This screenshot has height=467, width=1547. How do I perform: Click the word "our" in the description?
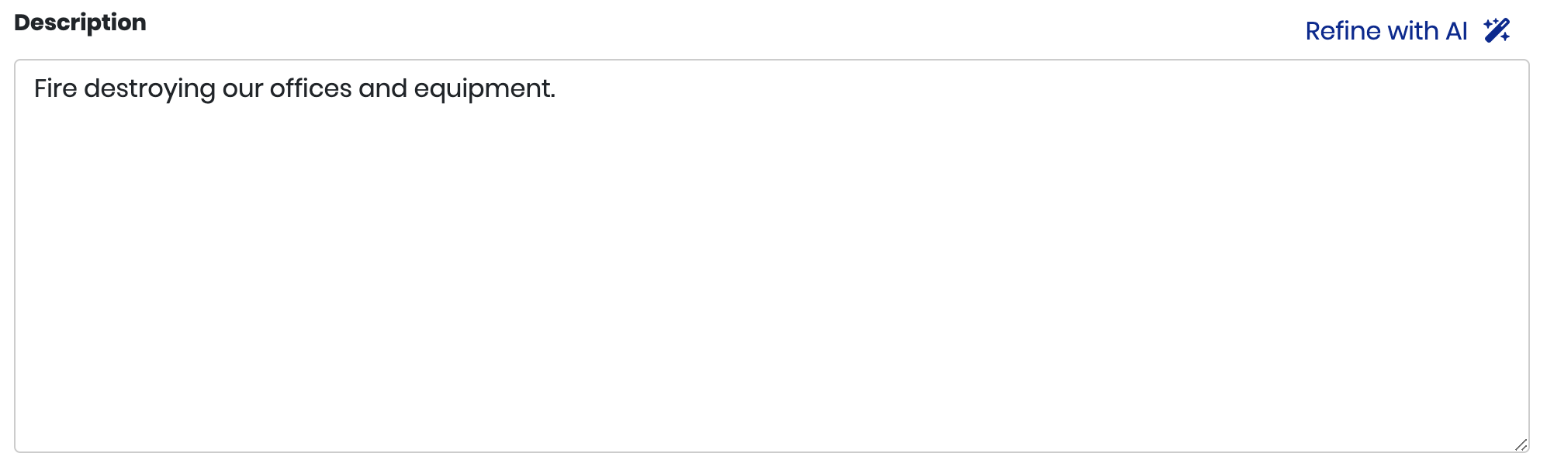(x=242, y=89)
